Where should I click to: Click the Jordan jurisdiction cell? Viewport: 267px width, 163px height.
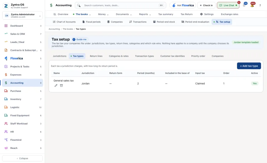85,83
